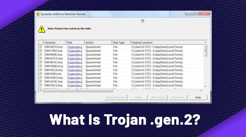
Task: Toggle checkbox for DWH4D53.tmp row
Action: pyautogui.click(x=40, y=46)
